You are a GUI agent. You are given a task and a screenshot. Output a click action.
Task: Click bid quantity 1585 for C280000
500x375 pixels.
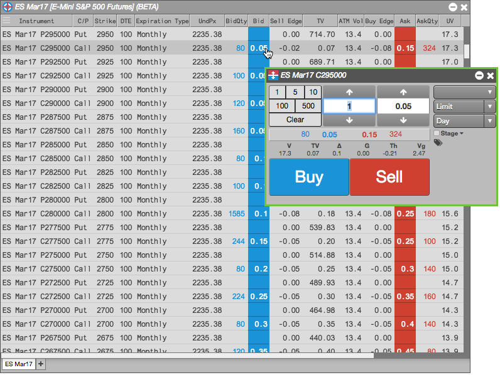click(237, 214)
